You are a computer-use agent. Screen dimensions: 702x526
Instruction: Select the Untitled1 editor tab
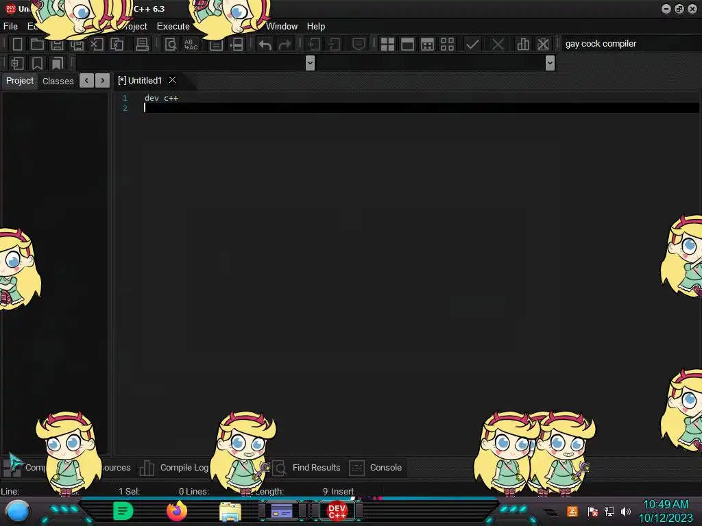[x=140, y=81]
